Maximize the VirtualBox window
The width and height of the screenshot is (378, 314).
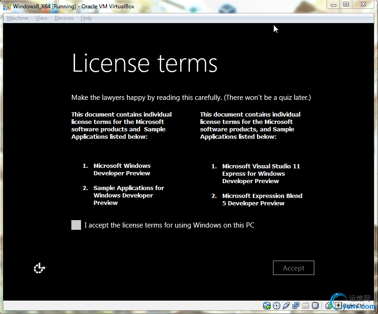pyautogui.click(x=346, y=5)
